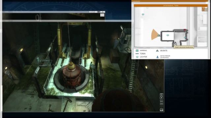Click the KAMERAS legend entry
211x118 pixels.
(x=141, y=50)
